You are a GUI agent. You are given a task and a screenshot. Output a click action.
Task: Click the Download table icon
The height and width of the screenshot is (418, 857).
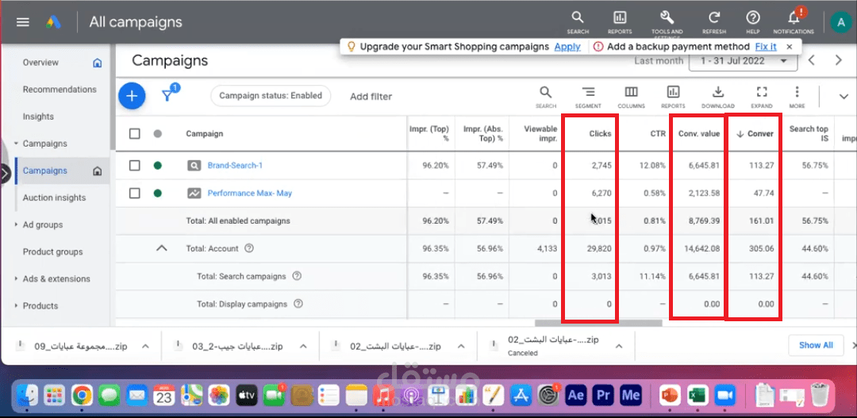717,94
